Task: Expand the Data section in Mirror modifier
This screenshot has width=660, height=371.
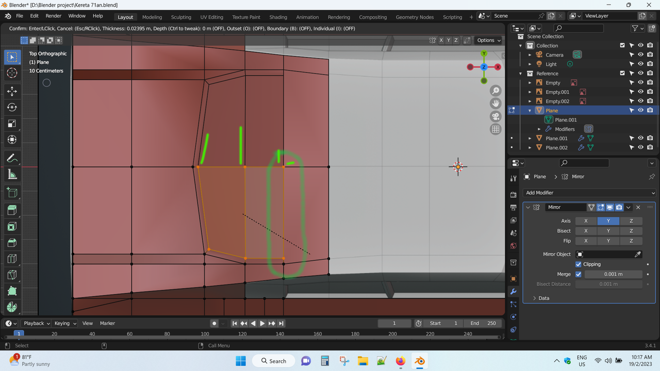Action: [x=535, y=298]
